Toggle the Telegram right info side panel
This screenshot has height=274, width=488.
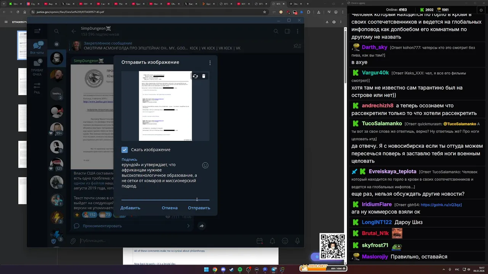tap(287, 31)
